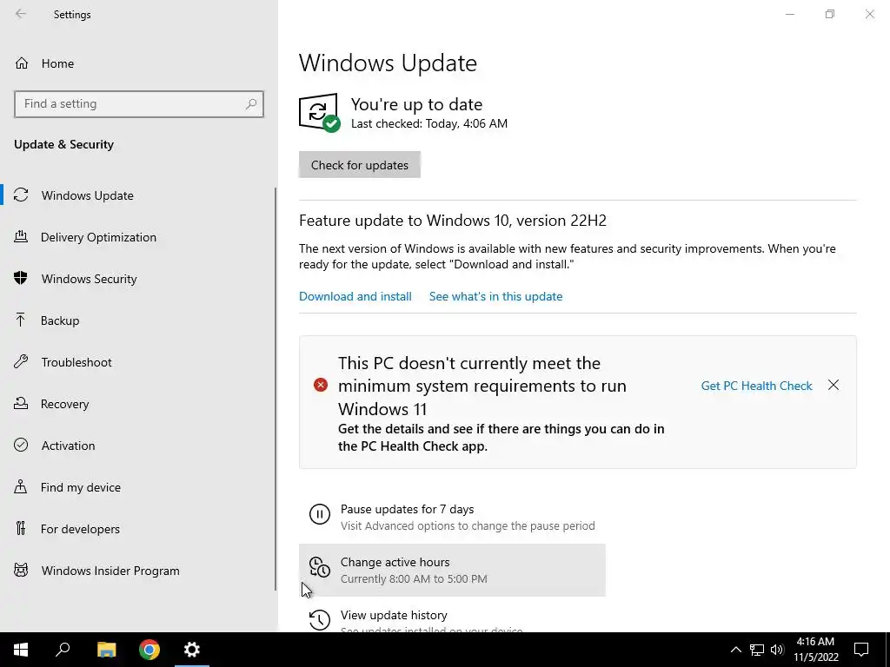Click the red error icon in Windows 11 notice
Viewport: 890px width, 667px height.
coord(321,385)
